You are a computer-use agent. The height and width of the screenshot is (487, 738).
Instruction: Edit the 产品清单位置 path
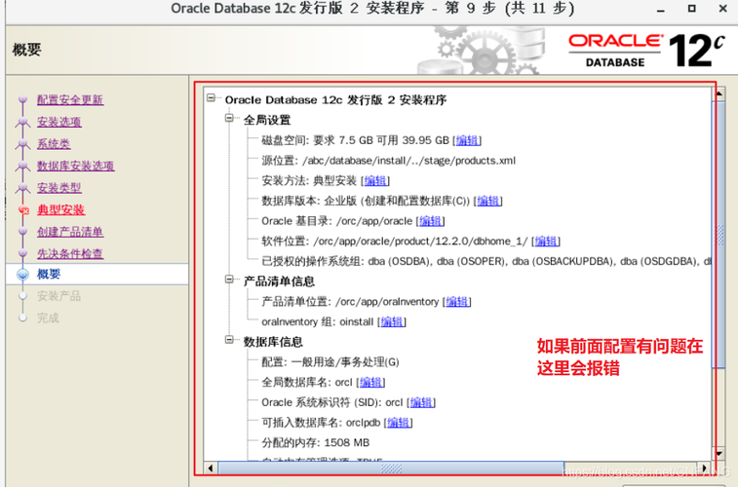(x=457, y=302)
